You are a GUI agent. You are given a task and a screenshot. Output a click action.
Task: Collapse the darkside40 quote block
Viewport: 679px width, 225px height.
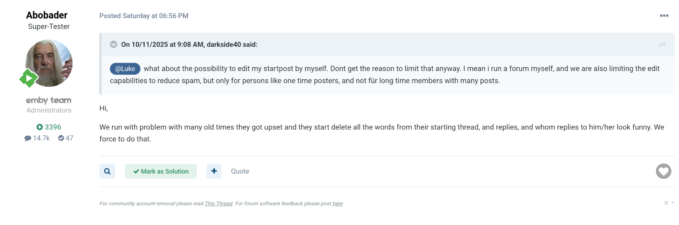tap(114, 45)
